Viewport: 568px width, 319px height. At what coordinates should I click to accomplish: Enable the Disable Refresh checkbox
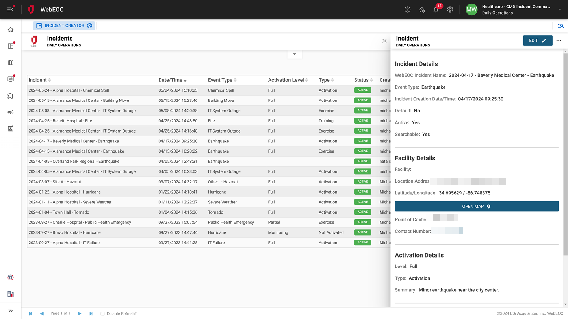[x=102, y=314]
